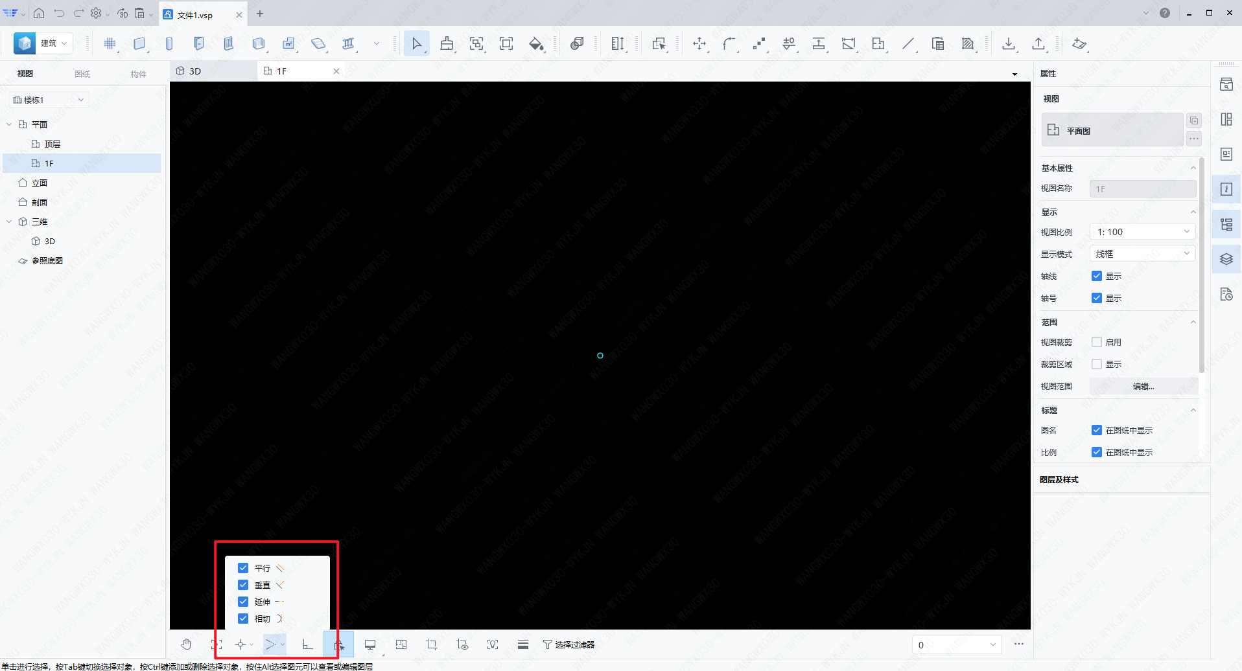1242x671 pixels.
Task: Open the 楼栋1 building selector dropdown
Action: (x=49, y=100)
